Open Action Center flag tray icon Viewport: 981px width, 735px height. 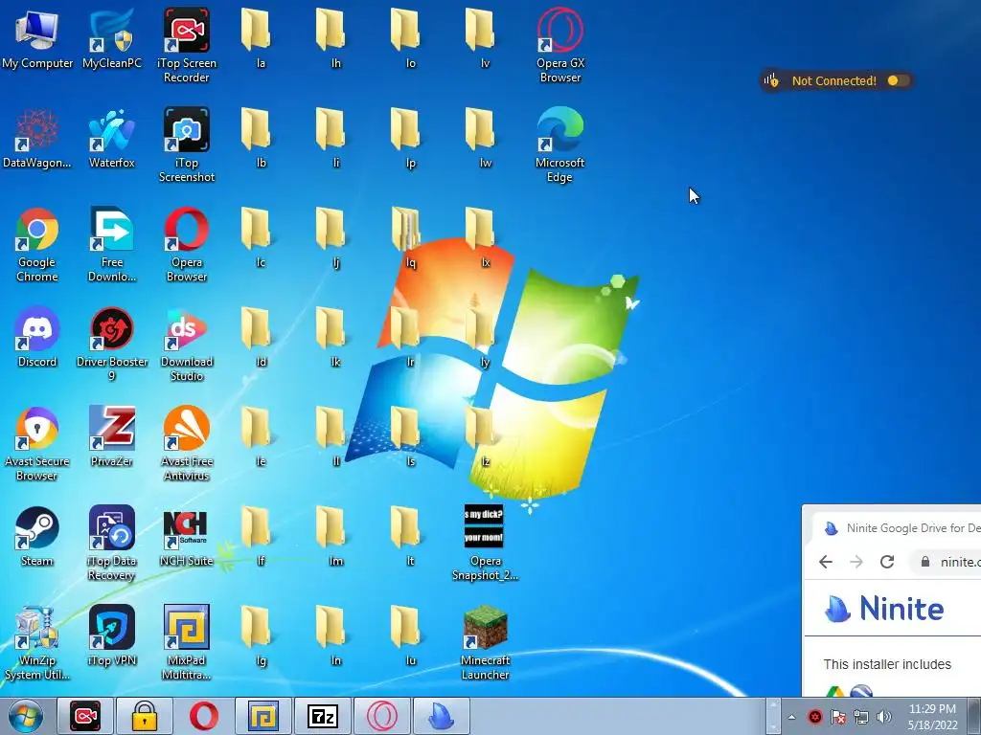(837, 717)
